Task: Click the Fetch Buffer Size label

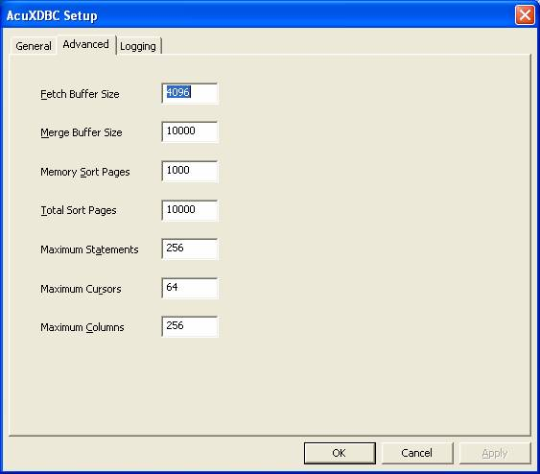Action: tap(80, 94)
